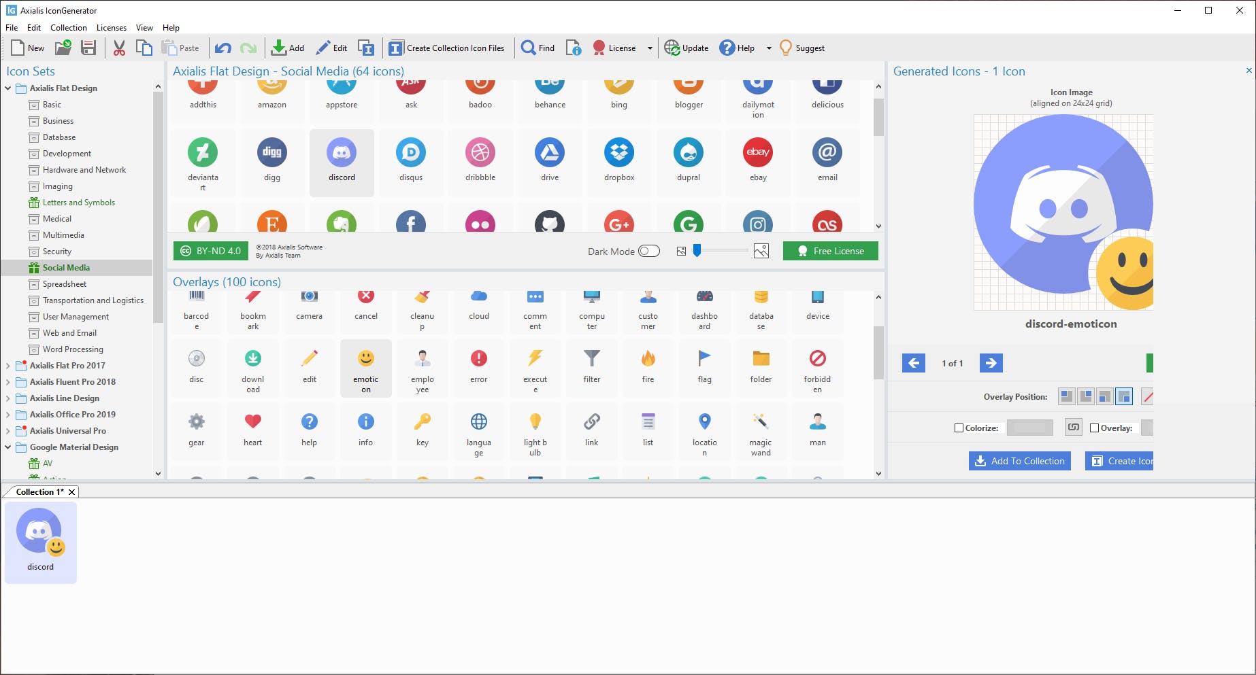Expand the Axialis Fluent Pro 2018 set
The width and height of the screenshot is (1256, 675).
(8, 382)
